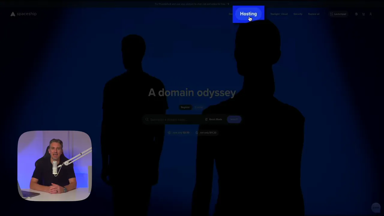Toggle Beast Mode
384x216 pixels.
point(214,119)
